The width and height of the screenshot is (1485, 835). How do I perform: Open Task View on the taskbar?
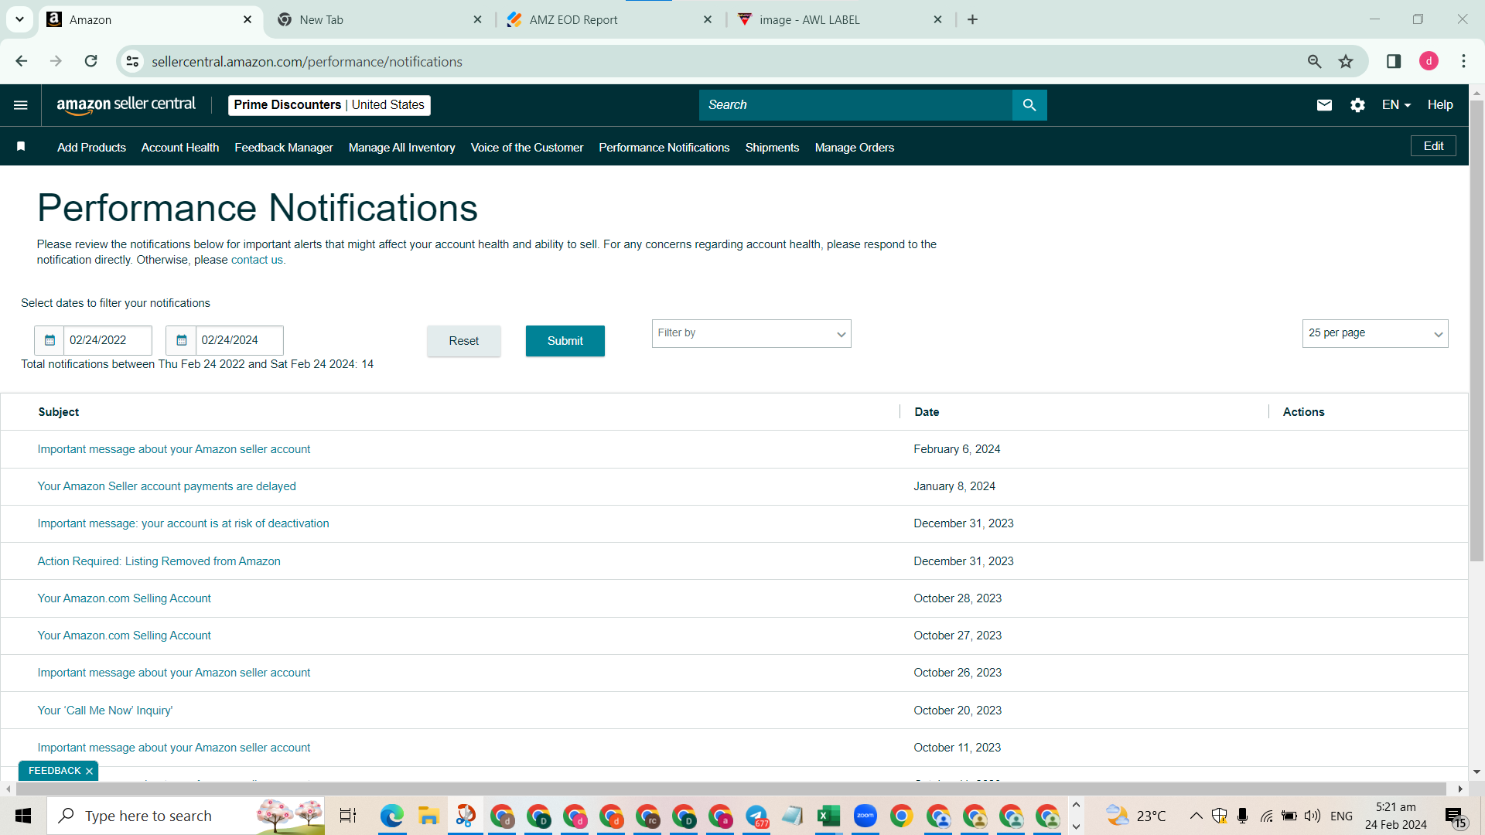tap(348, 816)
